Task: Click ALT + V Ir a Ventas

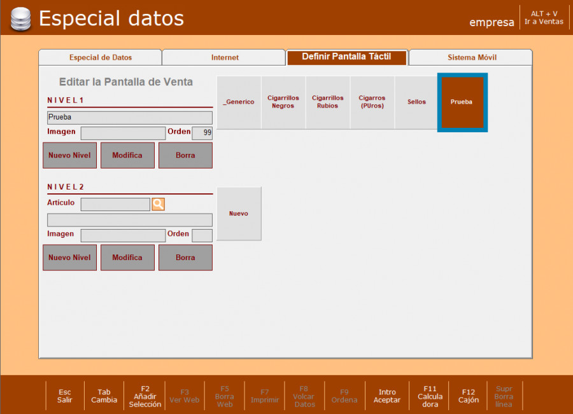Action: [544, 18]
